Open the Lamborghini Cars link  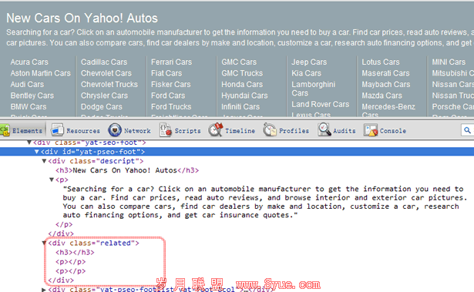314,89
